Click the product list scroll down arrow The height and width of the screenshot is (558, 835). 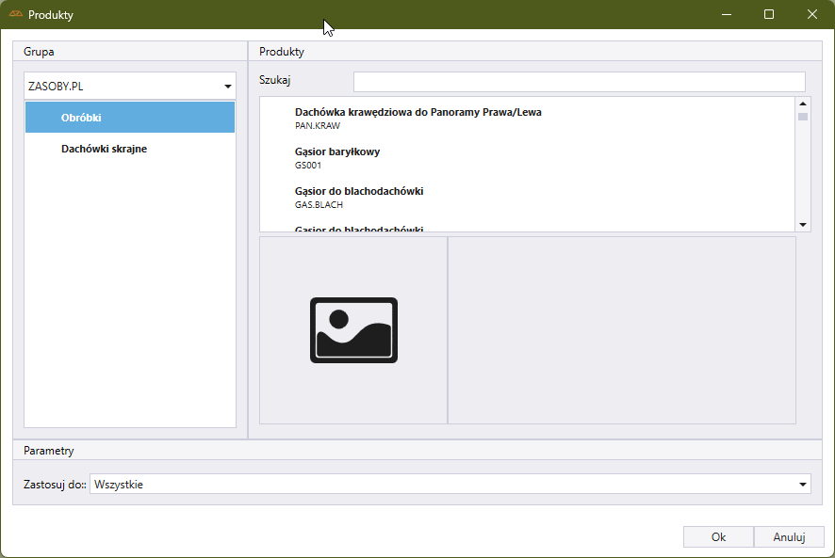(x=803, y=224)
